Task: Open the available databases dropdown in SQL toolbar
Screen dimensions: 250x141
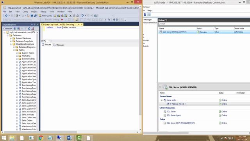Action: (x=38, y=20)
